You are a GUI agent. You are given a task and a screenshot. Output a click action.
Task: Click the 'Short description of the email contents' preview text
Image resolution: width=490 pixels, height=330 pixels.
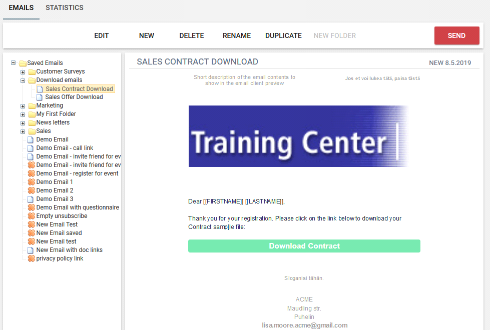(244, 80)
